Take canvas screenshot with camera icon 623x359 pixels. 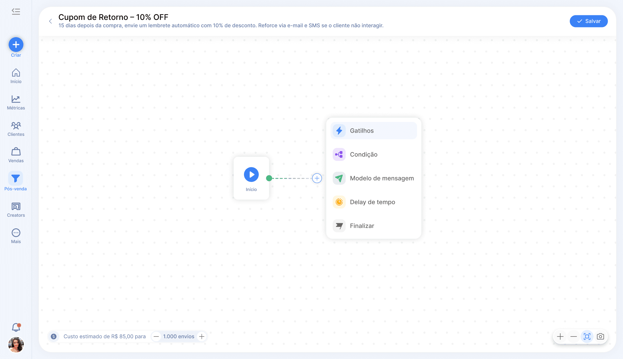click(x=601, y=337)
